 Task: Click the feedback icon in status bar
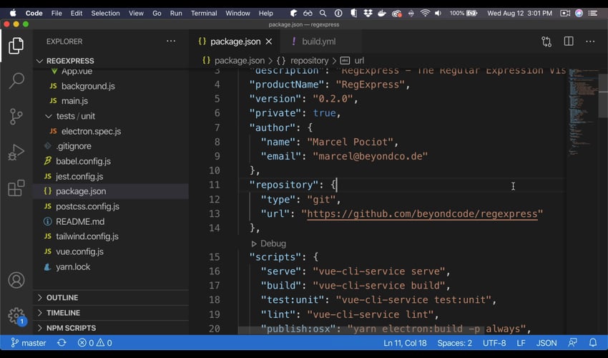click(572, 343)
